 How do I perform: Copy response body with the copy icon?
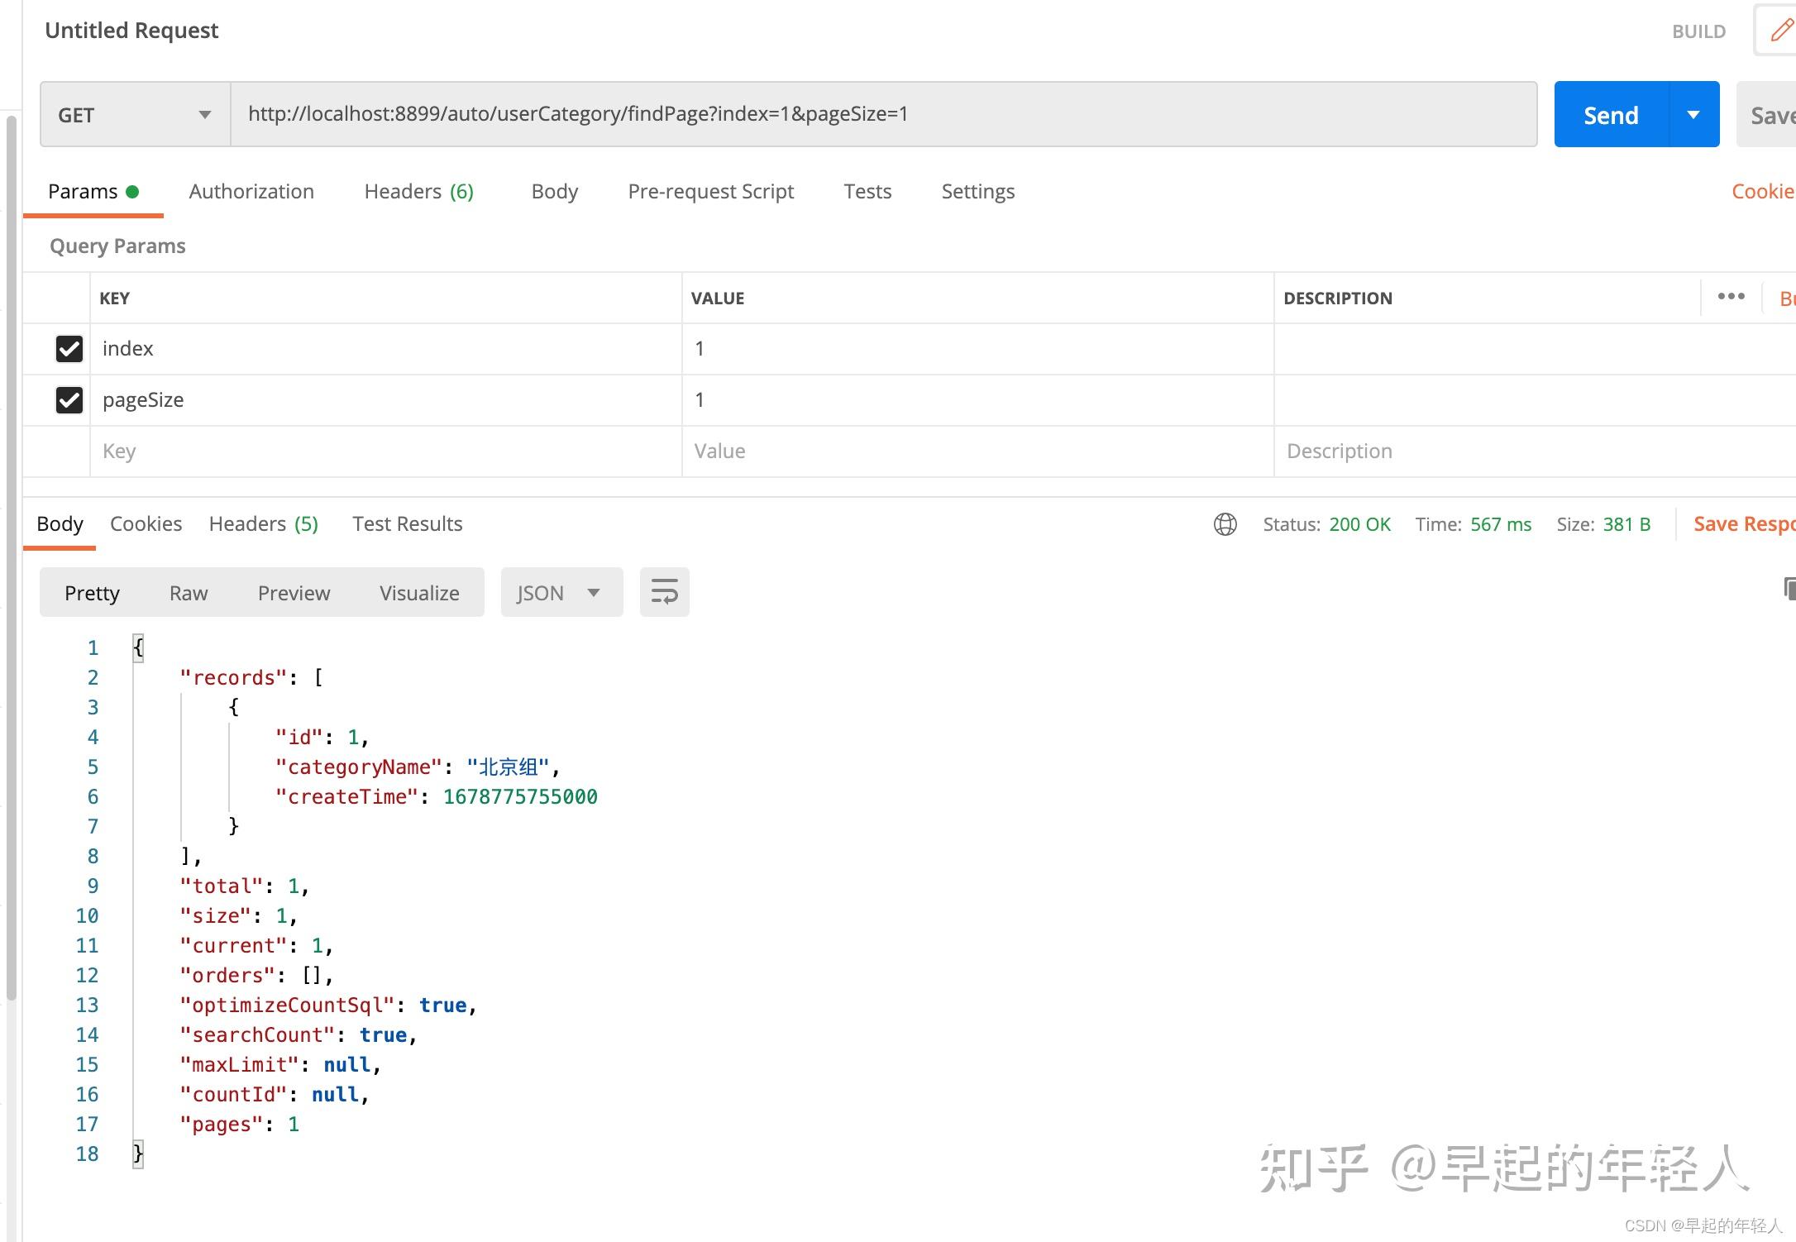point(1789,589)
